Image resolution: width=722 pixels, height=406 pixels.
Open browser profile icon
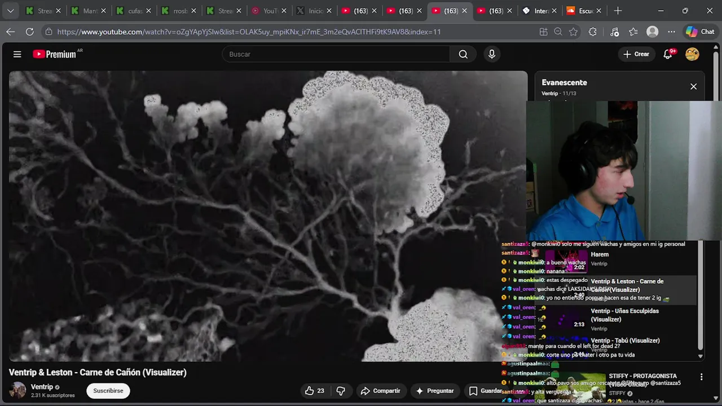coord(653,32)
